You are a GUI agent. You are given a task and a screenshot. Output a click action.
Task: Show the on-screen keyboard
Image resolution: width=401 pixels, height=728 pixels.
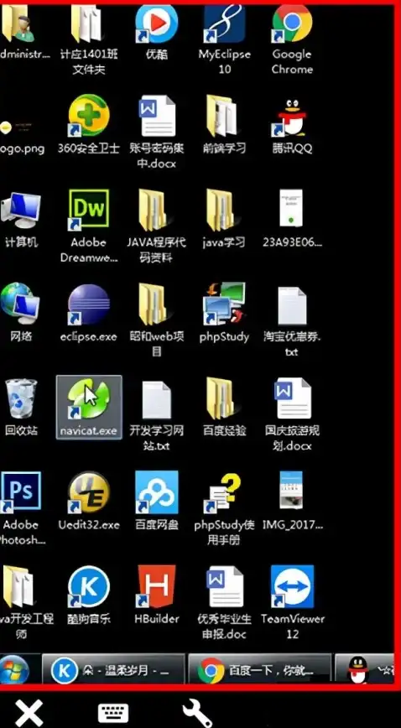click(113, 712)
